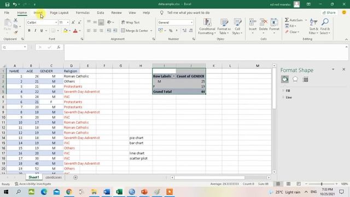Click the Borders icon

pyautogui.click(x=53, y=31)
